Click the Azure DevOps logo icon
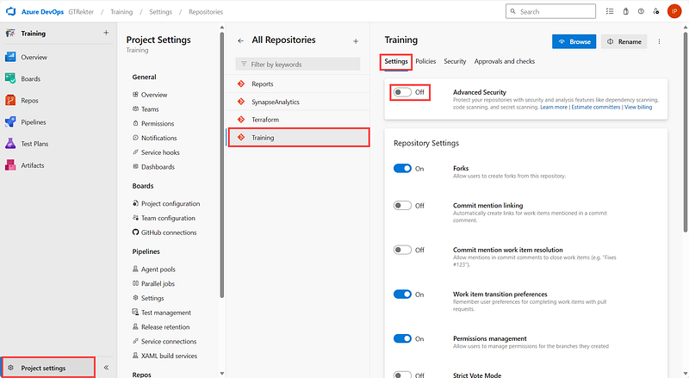 (x=10, y=11)
